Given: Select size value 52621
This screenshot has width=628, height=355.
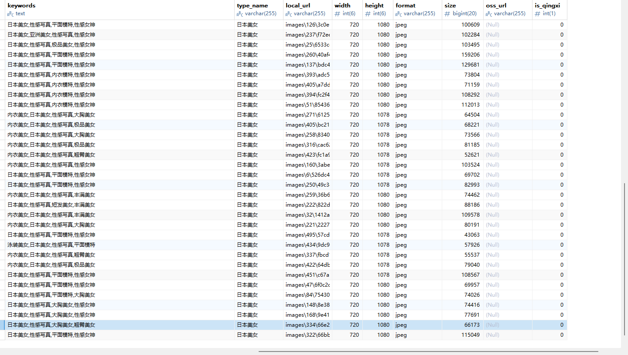Looking at the screenshot, I should (463, 155).
